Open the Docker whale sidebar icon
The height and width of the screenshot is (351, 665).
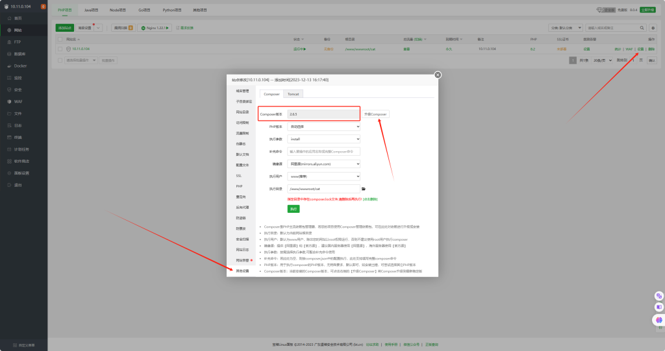click(9, 66)
